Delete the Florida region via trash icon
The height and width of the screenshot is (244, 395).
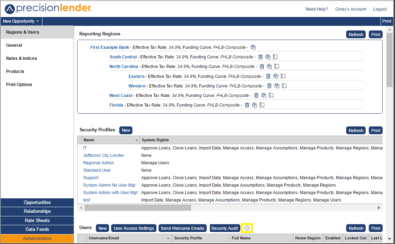click(x=247, y=105)
